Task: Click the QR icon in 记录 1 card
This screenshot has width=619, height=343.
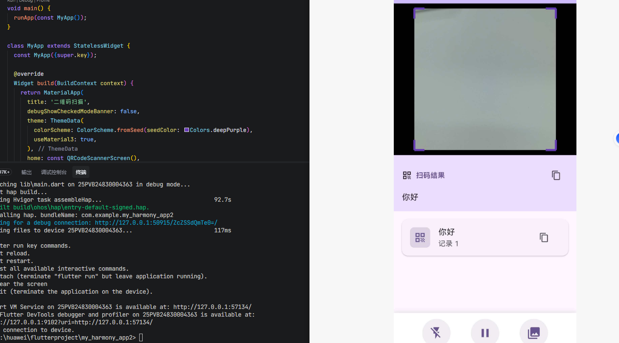Action: click(x=420, y=237)
